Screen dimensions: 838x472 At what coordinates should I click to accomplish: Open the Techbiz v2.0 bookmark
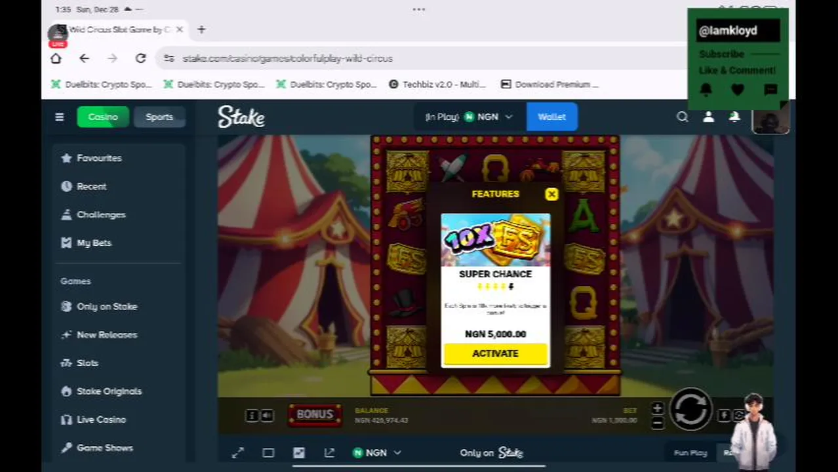437,84
